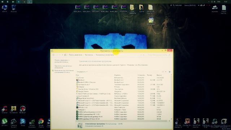This screenshot has width=231, height=130.
Task: Sort programs by Установлено column
Action: (x=141, y=75)
